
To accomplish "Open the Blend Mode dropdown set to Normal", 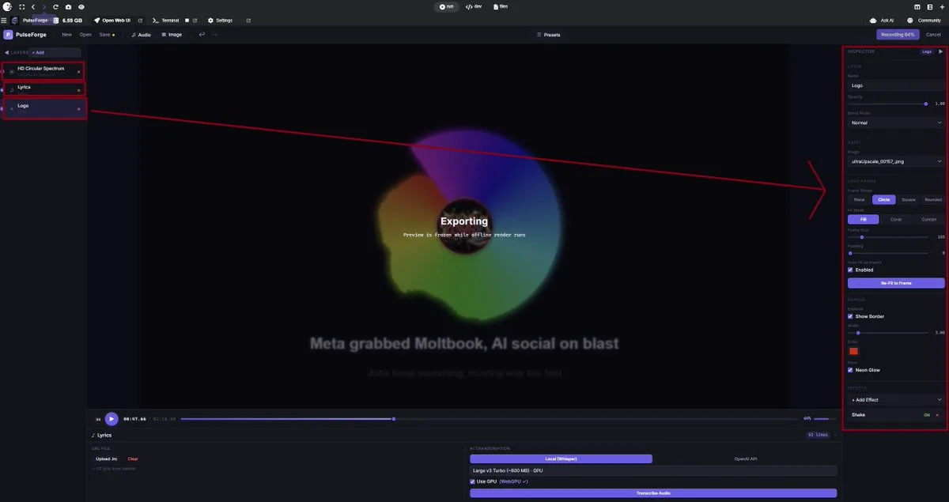I will click(896, 123).
